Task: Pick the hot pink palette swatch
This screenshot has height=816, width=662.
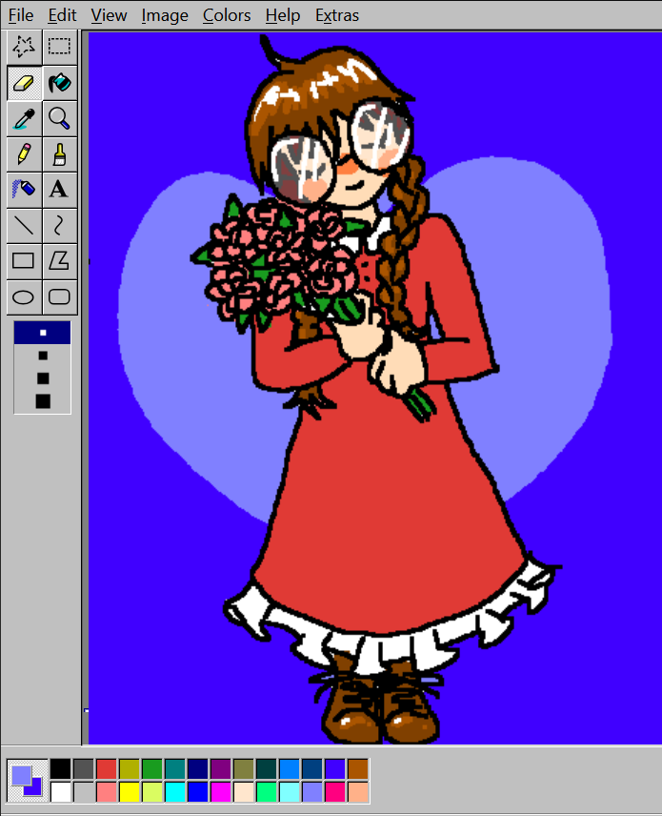Action: [x=335, y=792]
